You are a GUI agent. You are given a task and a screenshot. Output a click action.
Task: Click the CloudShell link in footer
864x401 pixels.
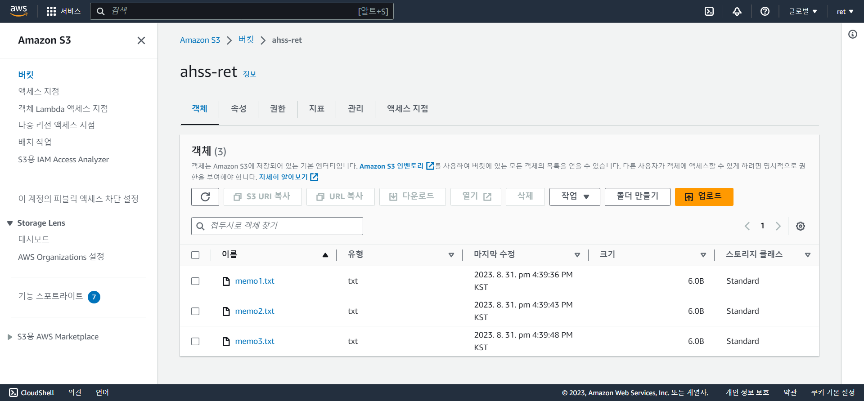click(31, 392)
